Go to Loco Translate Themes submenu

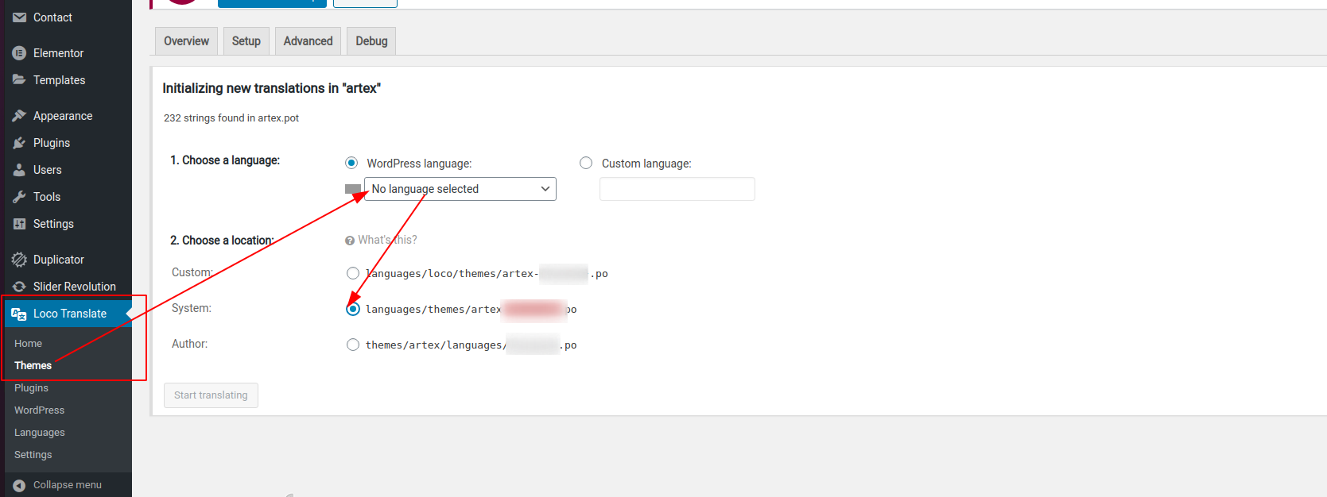(x=33, y=366)
